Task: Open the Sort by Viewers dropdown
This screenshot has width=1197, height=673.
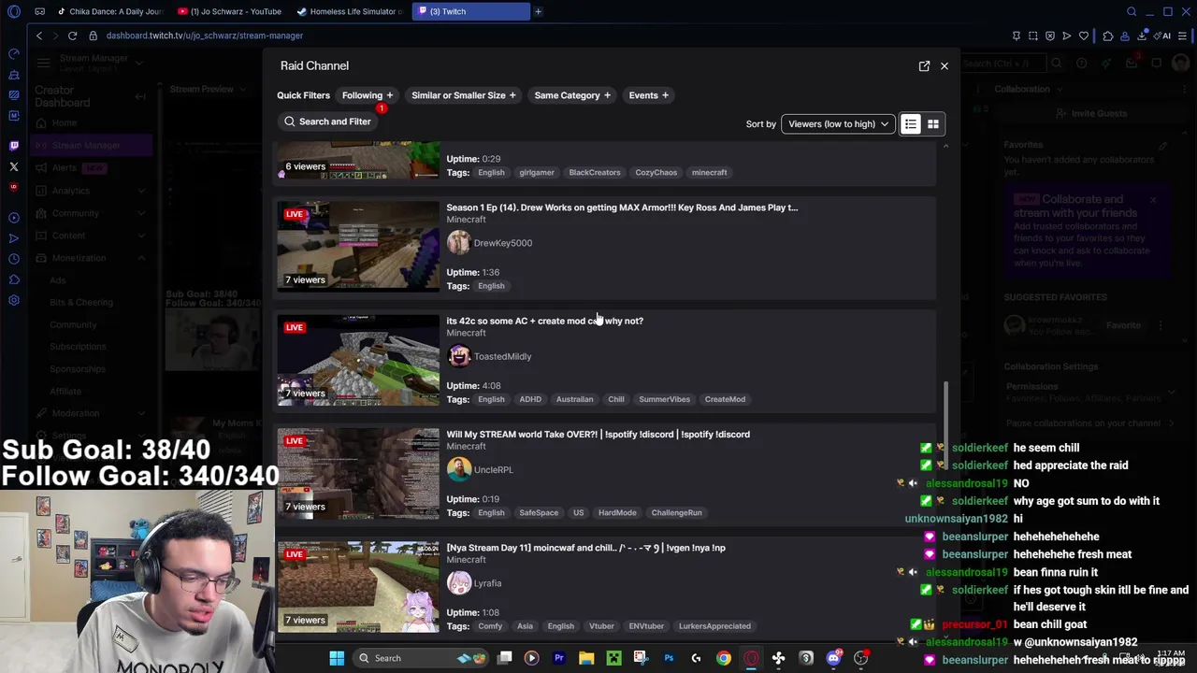Action: click(x=838, y=123)
